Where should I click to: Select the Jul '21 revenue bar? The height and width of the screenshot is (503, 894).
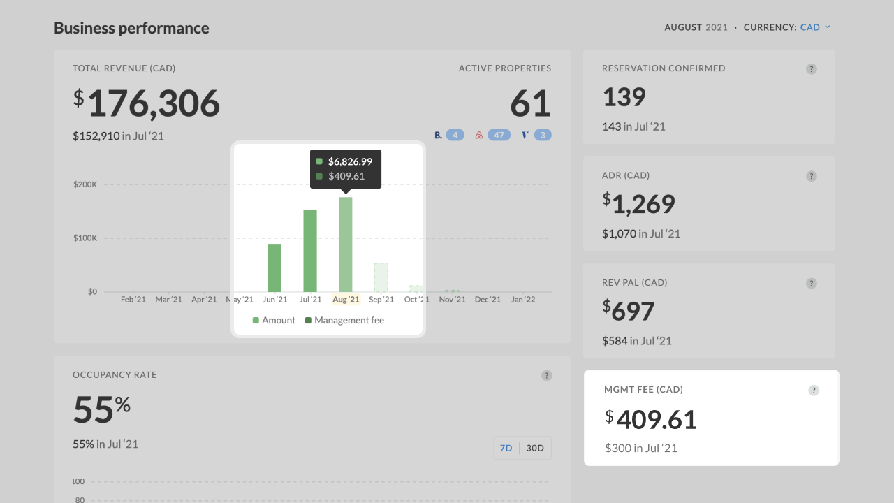coord(310,250)
